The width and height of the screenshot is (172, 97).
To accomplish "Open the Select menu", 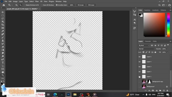I will pyautogui.click(x=31, y=1).
